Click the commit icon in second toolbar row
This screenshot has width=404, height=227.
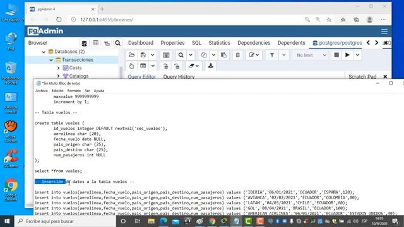[165, 66]
